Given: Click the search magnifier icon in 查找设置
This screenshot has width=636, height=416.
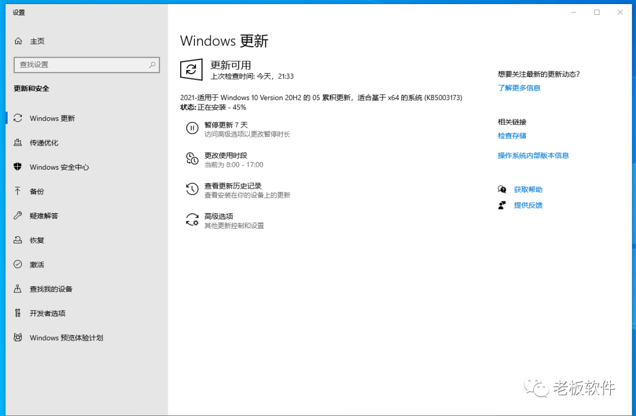Looking at the screenshot, I should (152, 65).
